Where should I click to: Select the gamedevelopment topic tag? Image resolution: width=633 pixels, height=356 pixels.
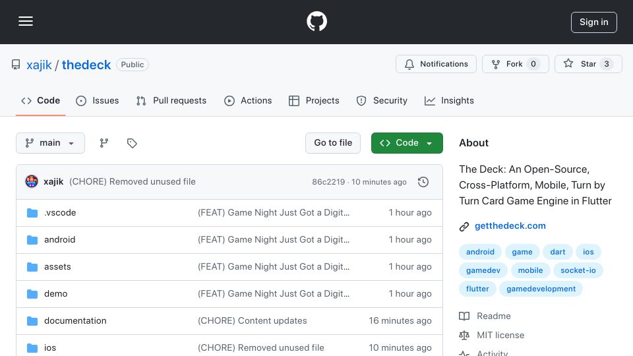[x=541, y=289]
